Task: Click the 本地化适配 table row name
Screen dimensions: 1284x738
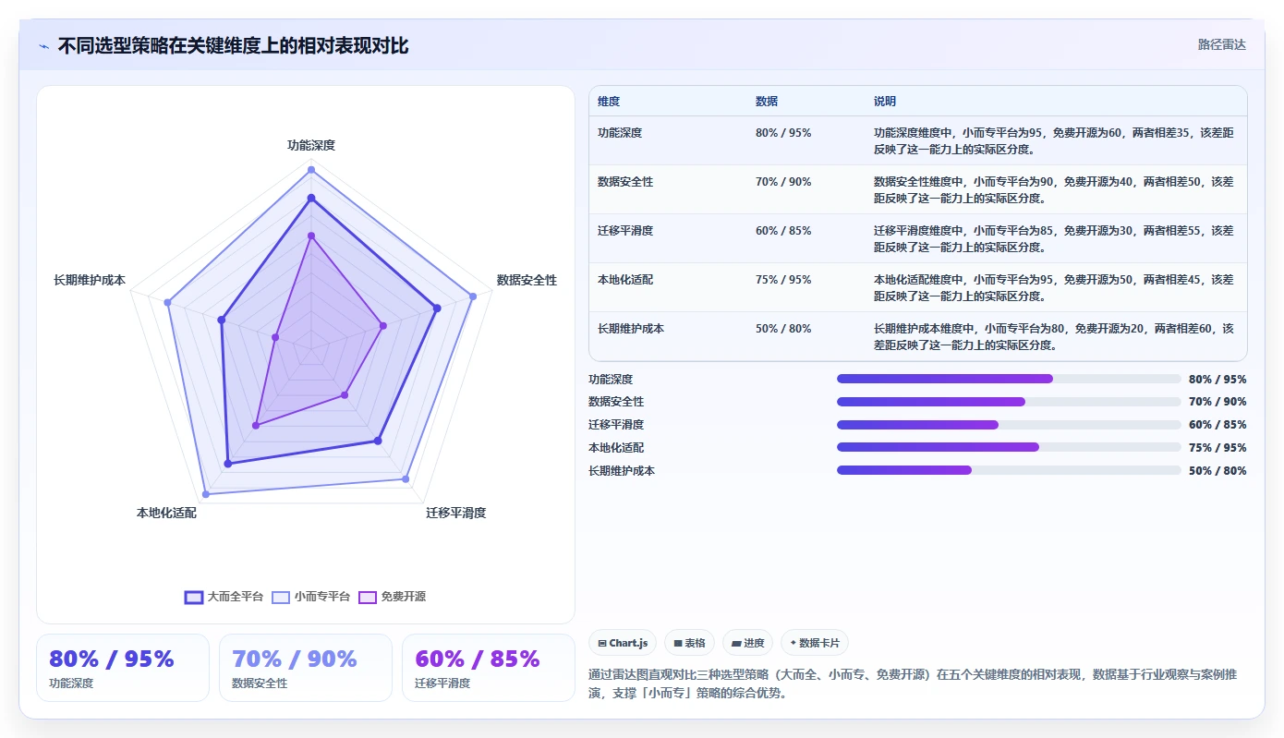Action: 625,280
